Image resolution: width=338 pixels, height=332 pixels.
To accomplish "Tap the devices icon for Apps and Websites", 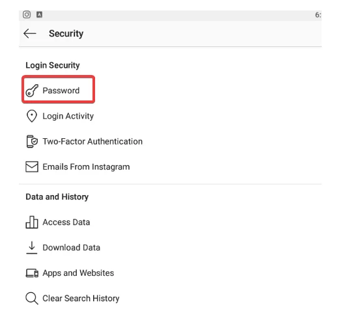I will [x=32, y=273].
